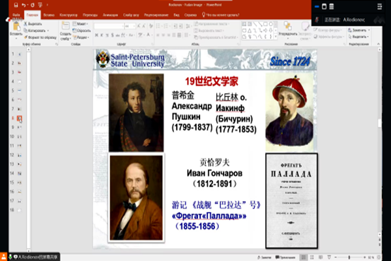This screenshot has height=261, width=391.
Task: Open Align Text (Выровнять текст) dropdown
Action: [x=209, y=31]
